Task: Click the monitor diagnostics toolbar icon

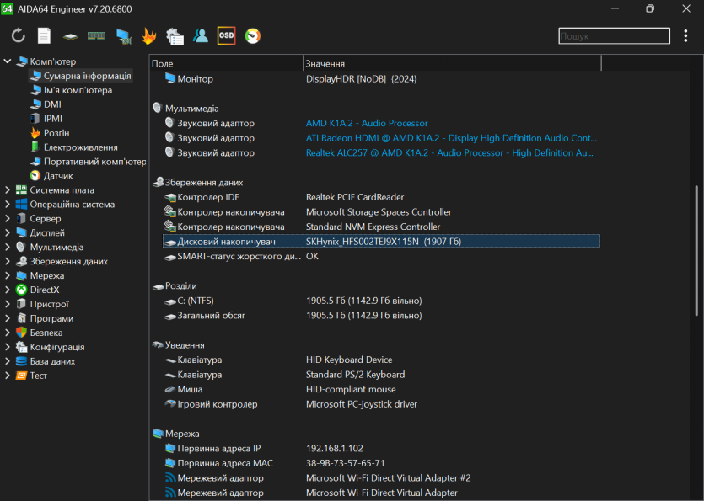Action: click(124, 36)
